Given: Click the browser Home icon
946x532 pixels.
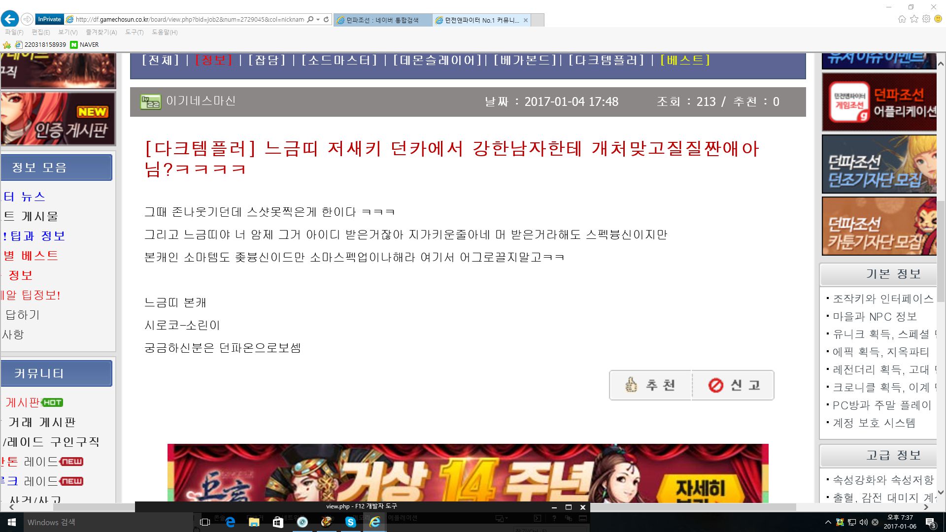Looking at the screenshot, I should pyautogui.click(x=902, y=19).
